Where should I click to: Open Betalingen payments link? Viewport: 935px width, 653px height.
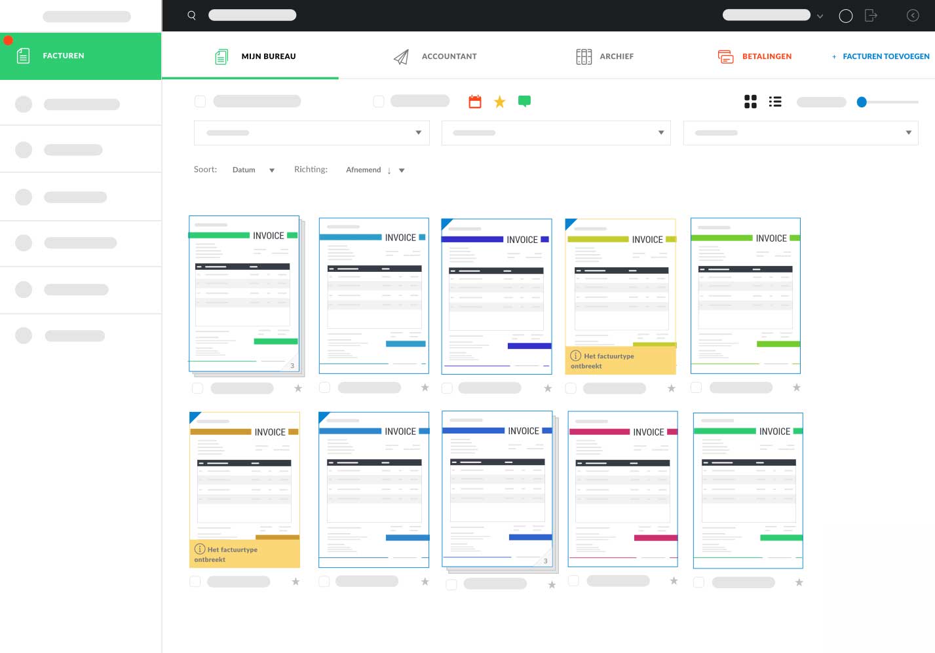(x=755, y=56)
